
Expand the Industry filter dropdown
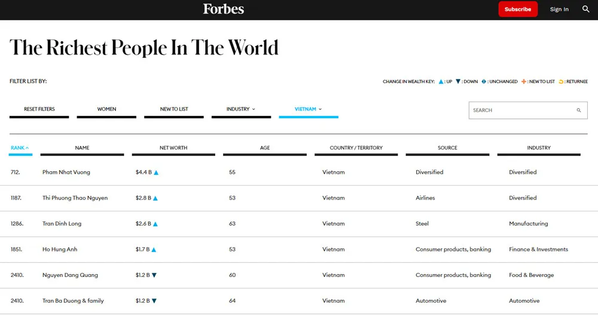[241, 109]
